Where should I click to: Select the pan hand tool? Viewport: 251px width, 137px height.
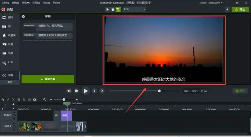113,10
